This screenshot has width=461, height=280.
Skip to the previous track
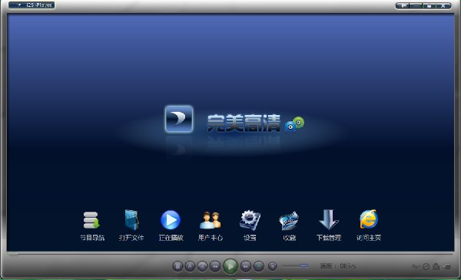(x=215, y=266)
